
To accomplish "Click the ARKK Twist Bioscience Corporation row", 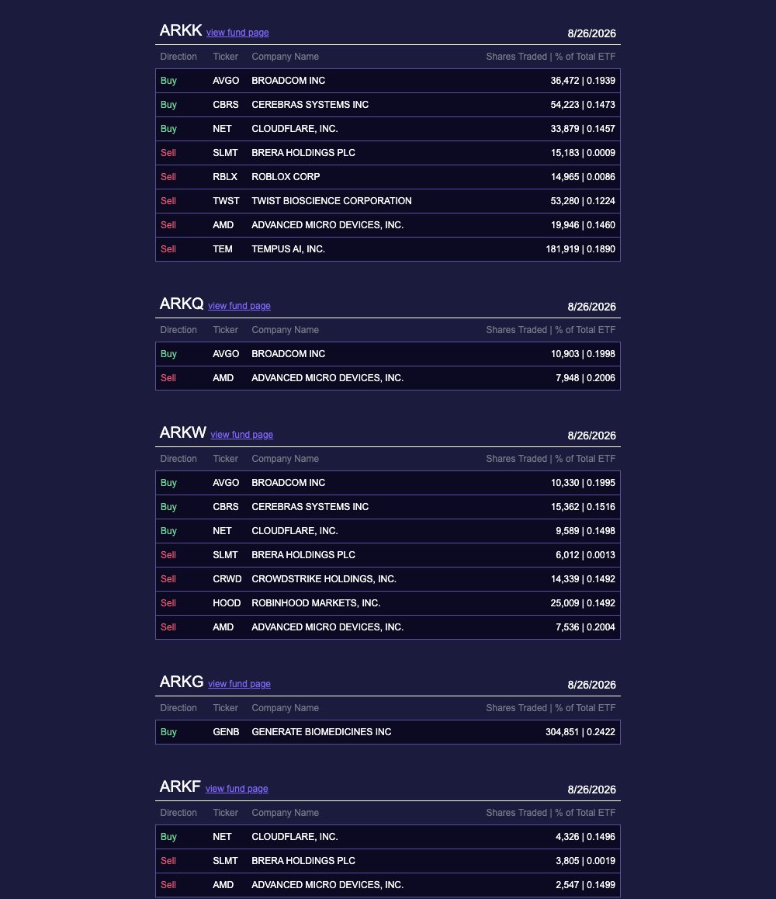I will click(388, 201).
